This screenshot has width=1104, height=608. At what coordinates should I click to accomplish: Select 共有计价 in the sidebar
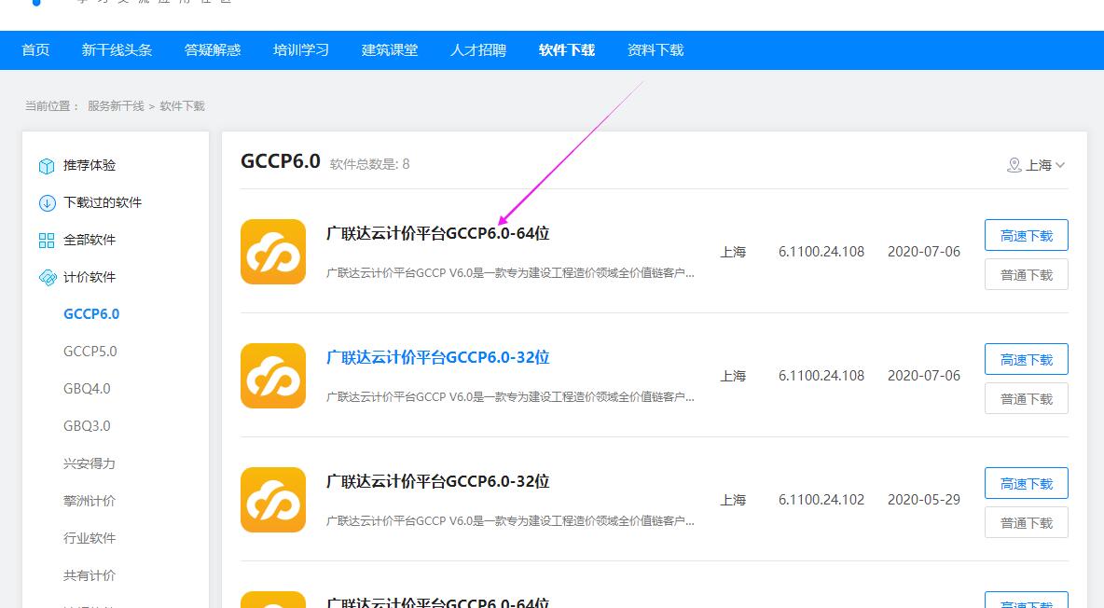click(90, 575)
